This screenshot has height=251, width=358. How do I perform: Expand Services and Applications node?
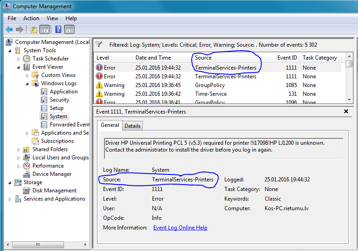10,199
